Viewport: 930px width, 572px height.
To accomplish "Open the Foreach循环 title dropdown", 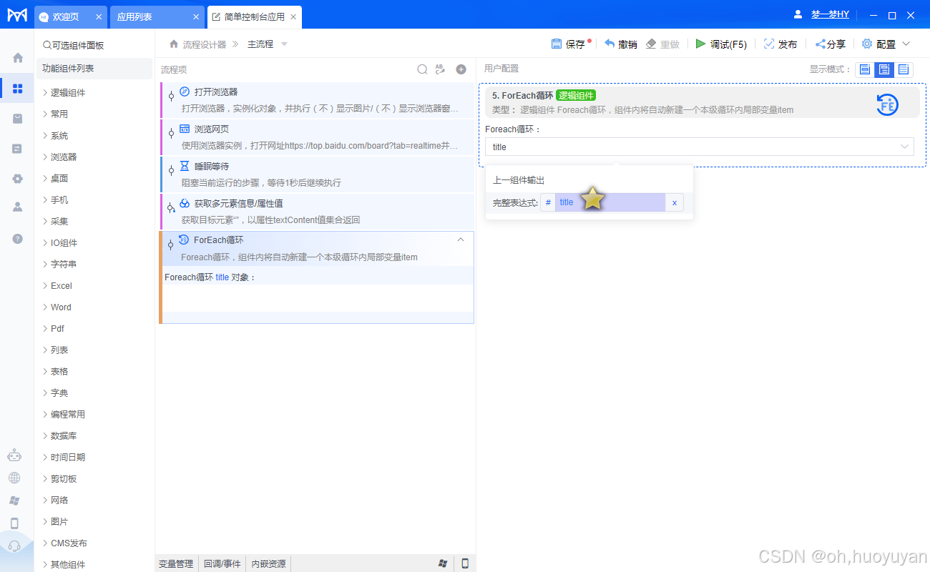I will (699, 147).
